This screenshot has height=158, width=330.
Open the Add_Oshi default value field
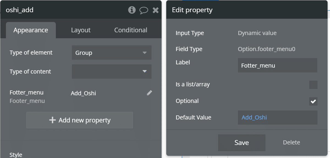pyautogui.click(x=277, y=118)
